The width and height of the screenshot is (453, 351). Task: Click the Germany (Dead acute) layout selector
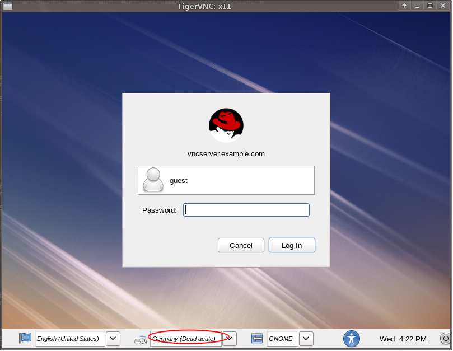tap(185, 338)
